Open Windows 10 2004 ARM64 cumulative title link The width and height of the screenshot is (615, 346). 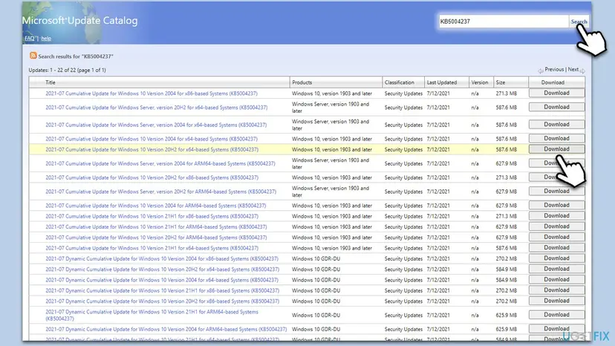point(156,206)
